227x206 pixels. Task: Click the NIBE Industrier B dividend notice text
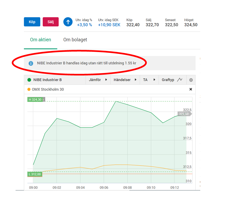pyautogui.click(x=86, y=63)
